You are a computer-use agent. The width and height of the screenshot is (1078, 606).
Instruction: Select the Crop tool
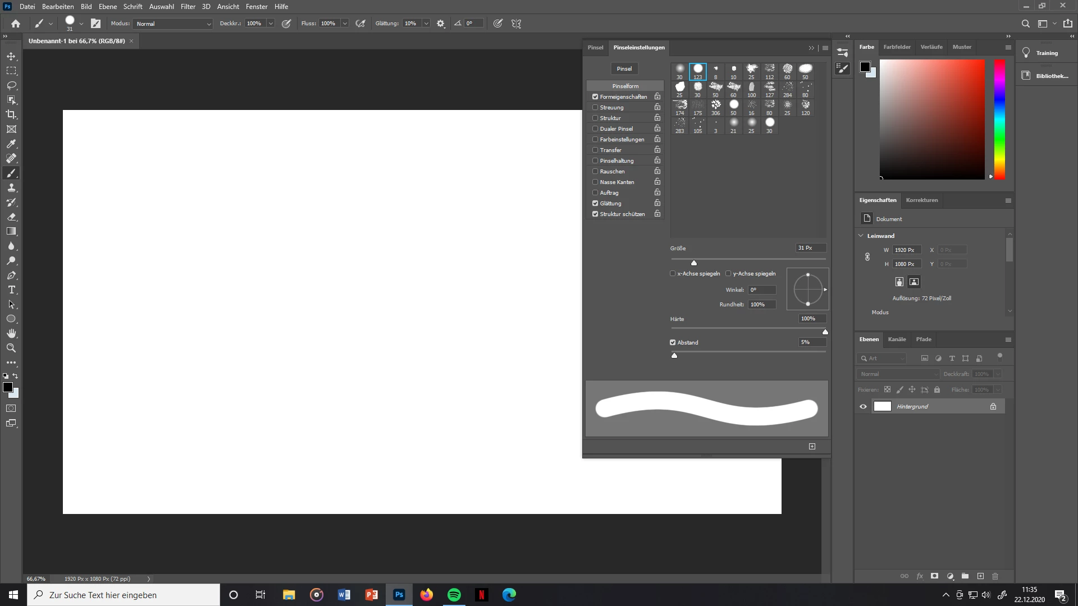point(11,114)
